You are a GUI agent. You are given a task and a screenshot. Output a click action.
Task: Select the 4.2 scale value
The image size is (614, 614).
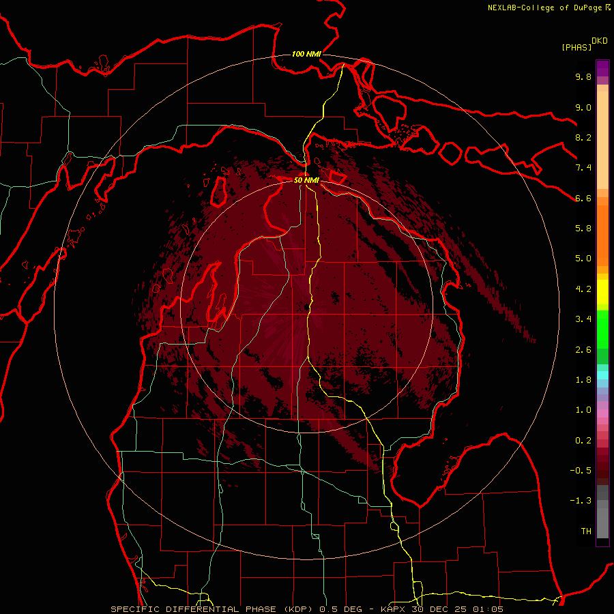(583, 289)
